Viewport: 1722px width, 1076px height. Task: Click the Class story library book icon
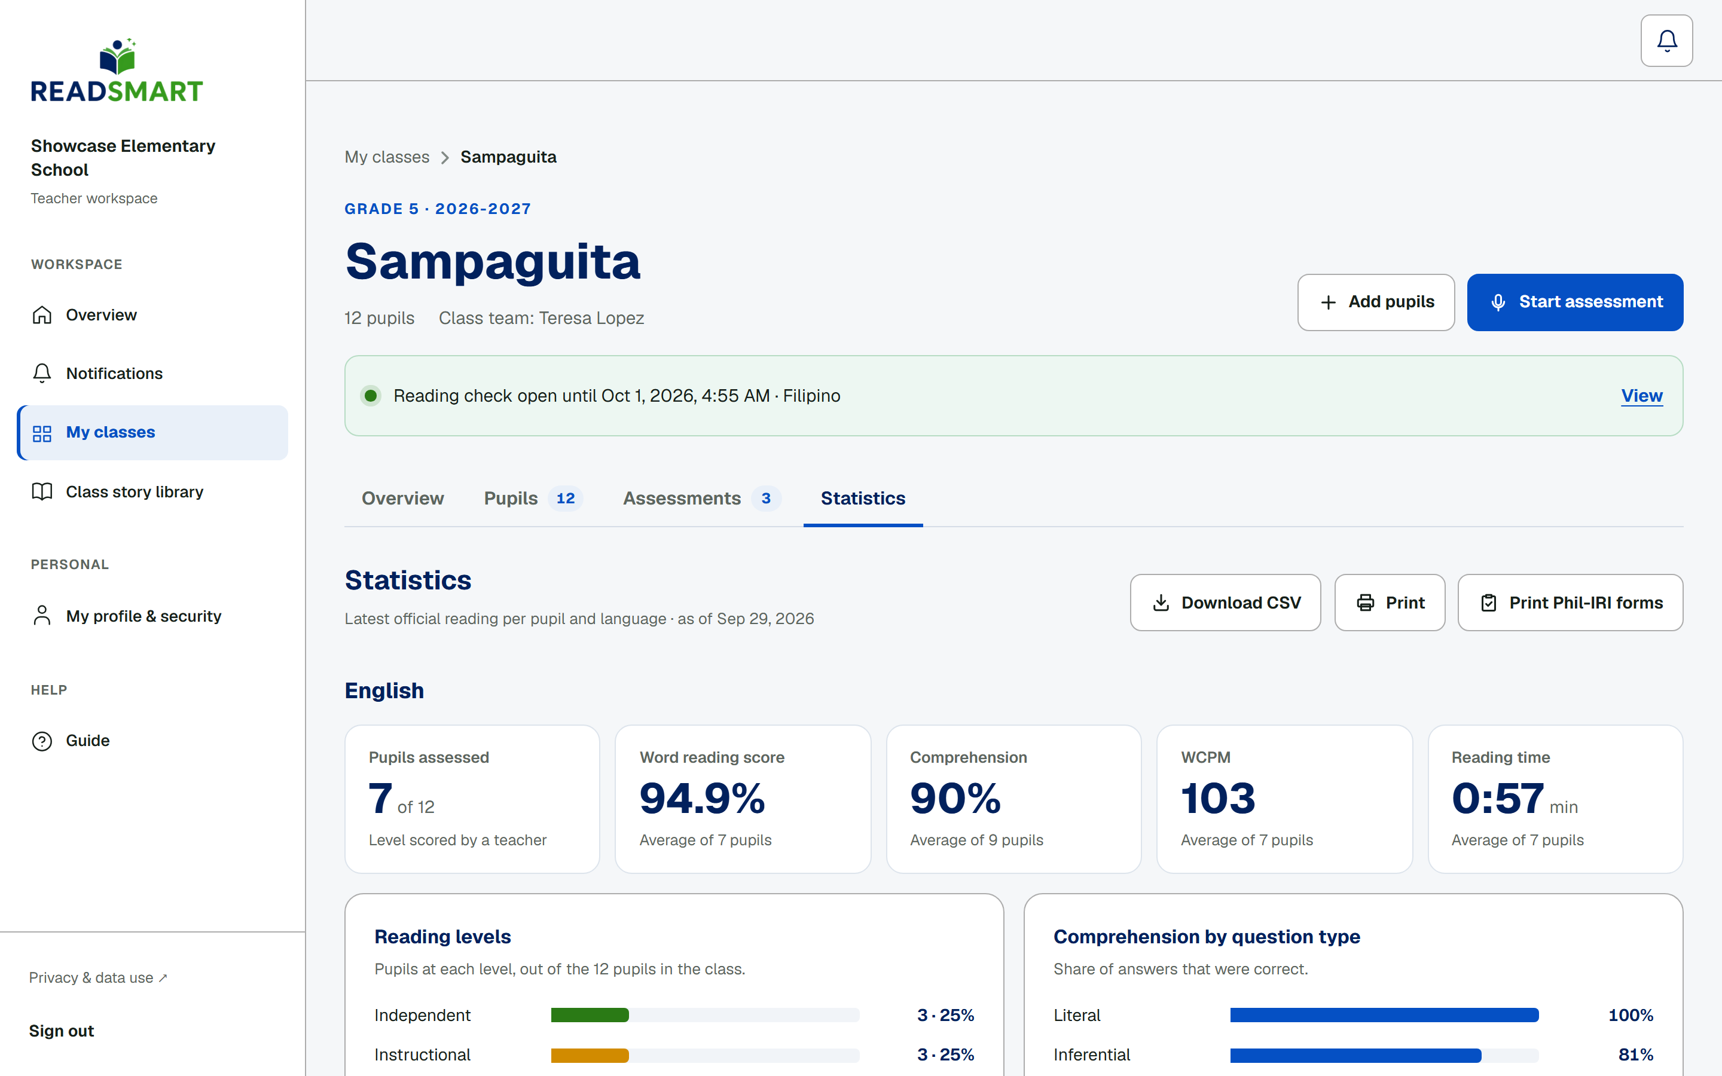(42, 492)
